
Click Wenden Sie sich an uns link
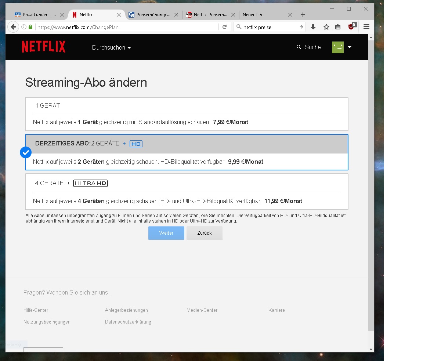pyautogui.click(x=78, y=292)
